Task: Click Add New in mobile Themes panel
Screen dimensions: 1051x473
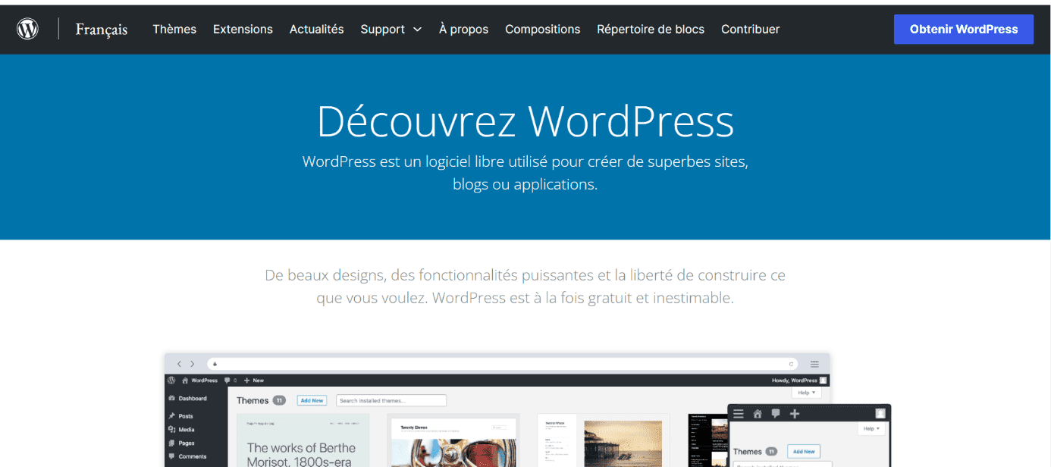Action: [804, 451]
